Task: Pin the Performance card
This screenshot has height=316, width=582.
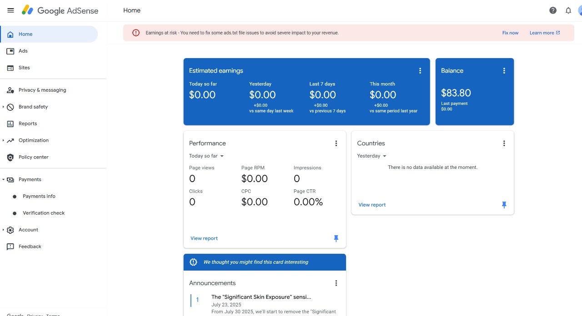Action: click(x=336, y=238)
